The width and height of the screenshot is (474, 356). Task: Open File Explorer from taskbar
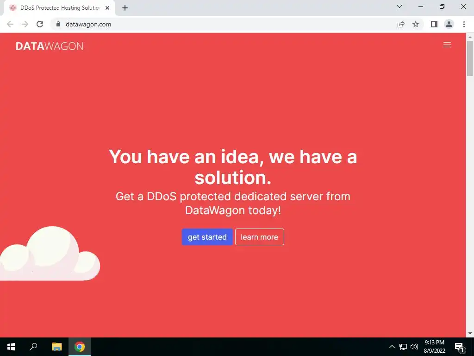[56, 347]
